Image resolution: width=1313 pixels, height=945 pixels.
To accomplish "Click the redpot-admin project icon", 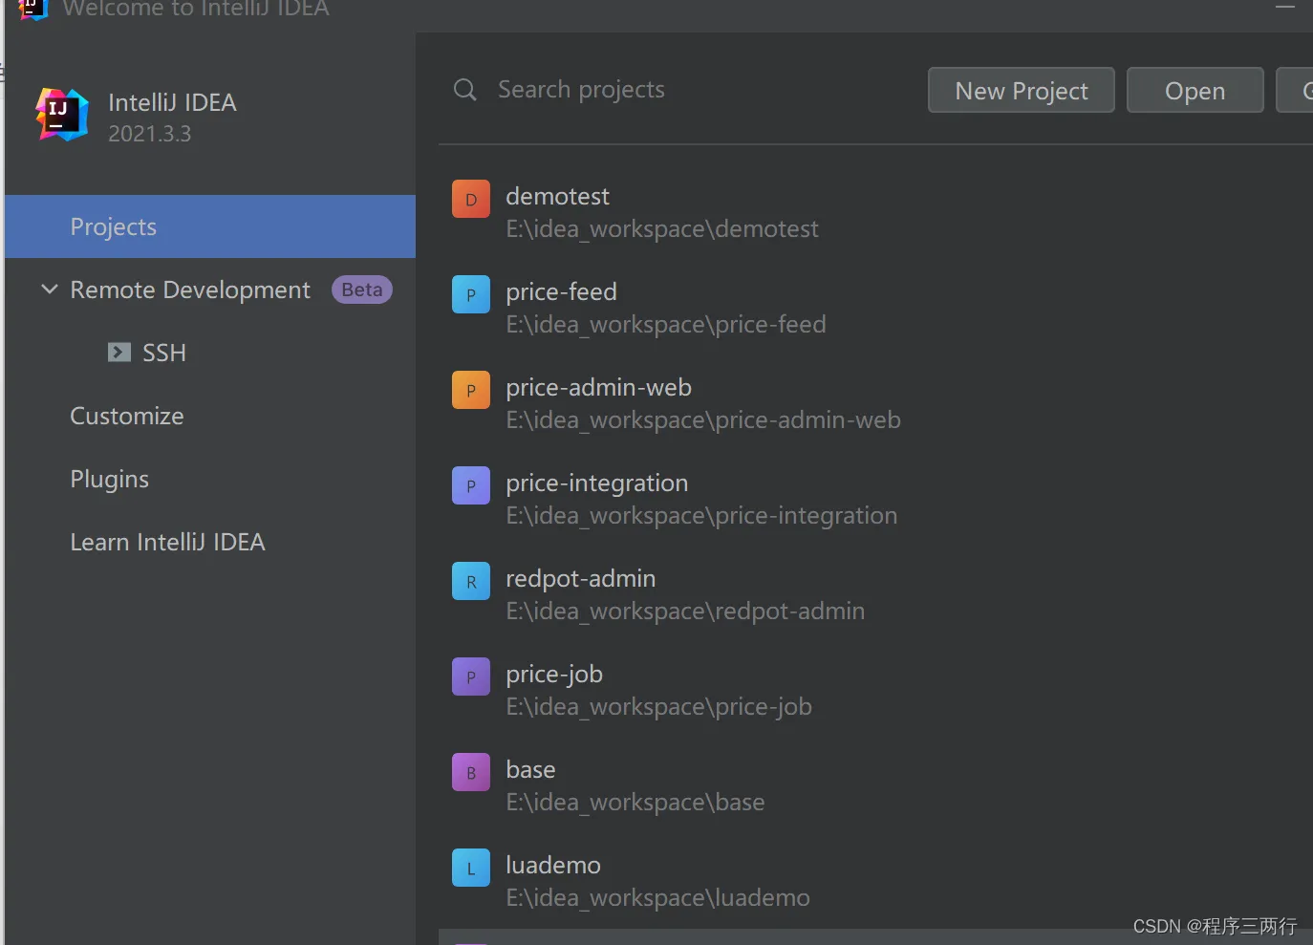I will (x=471, y=581).
